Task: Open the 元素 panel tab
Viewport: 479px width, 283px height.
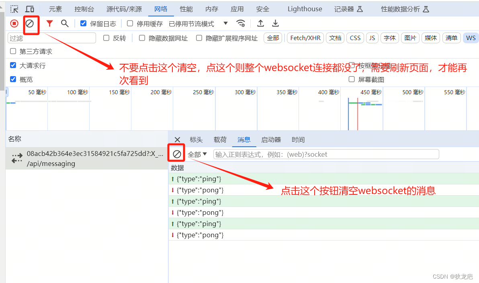Action: (x=55, y=9)
